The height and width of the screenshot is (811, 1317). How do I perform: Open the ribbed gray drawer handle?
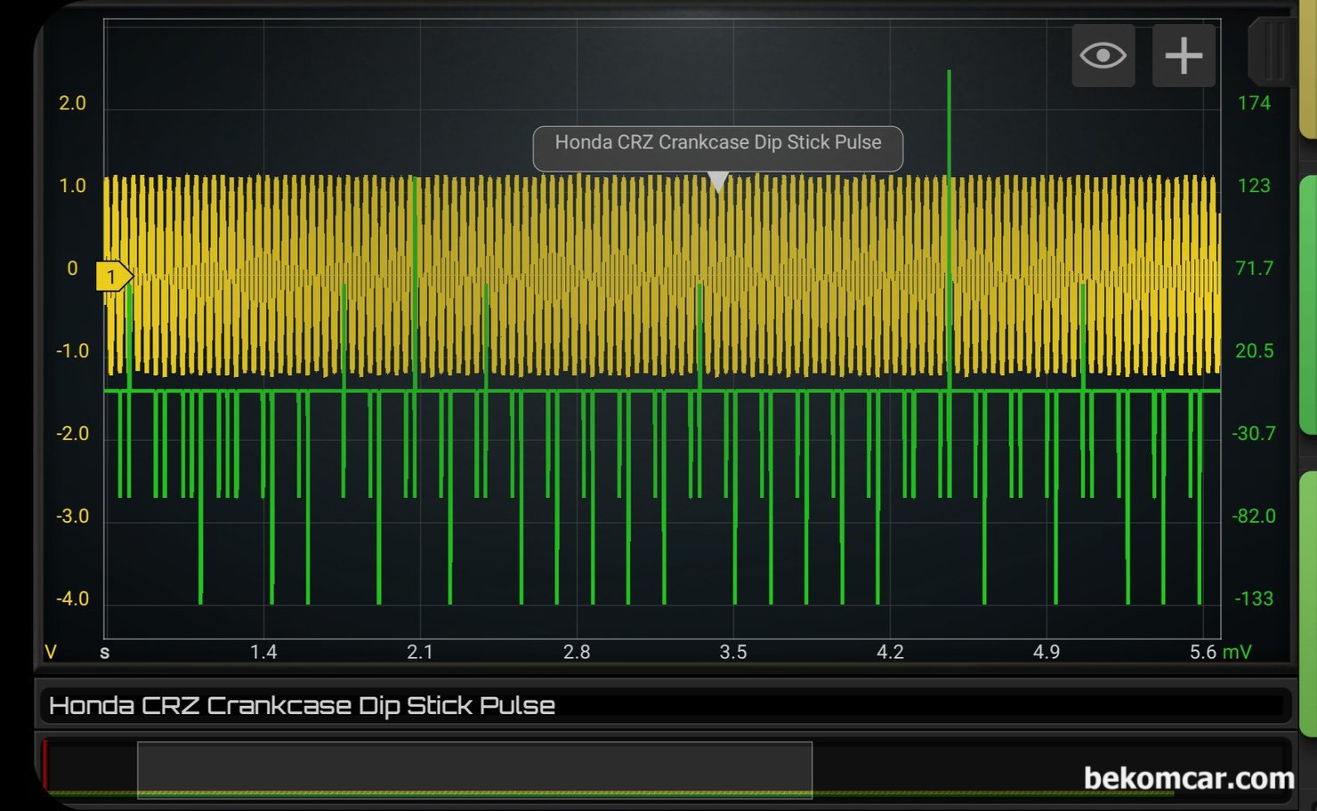(x=1273, y=52)
